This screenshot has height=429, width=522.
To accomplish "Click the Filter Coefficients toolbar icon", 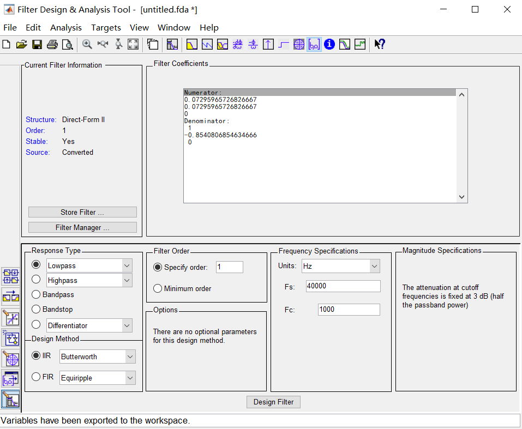I will point(314,44).
